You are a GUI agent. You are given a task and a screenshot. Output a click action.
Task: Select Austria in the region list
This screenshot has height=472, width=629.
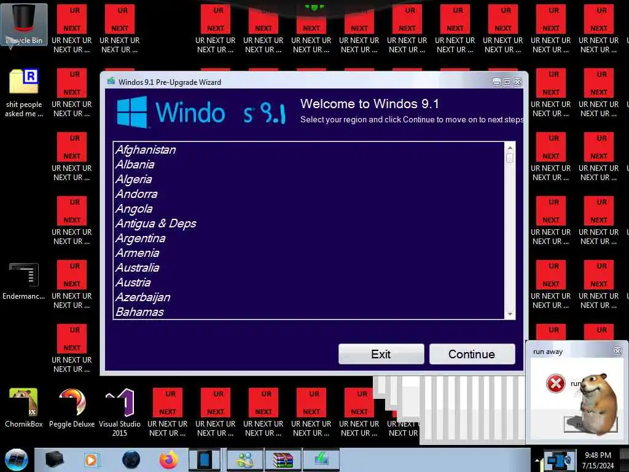[309, 283]
